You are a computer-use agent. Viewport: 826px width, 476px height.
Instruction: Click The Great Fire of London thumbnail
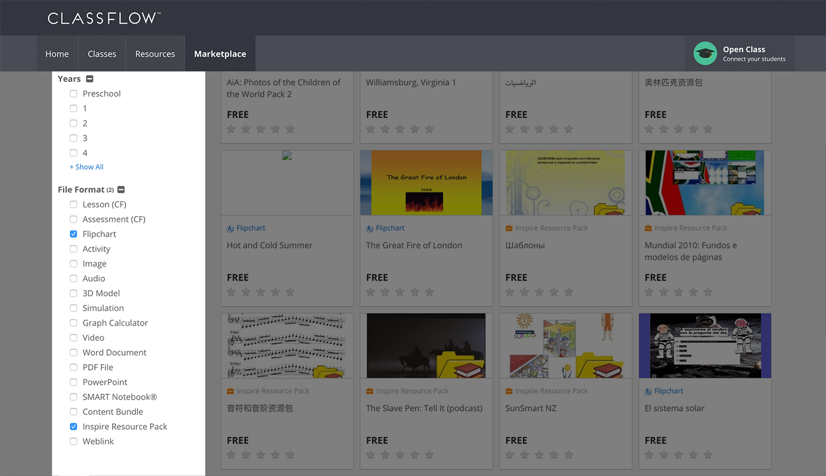426,182
